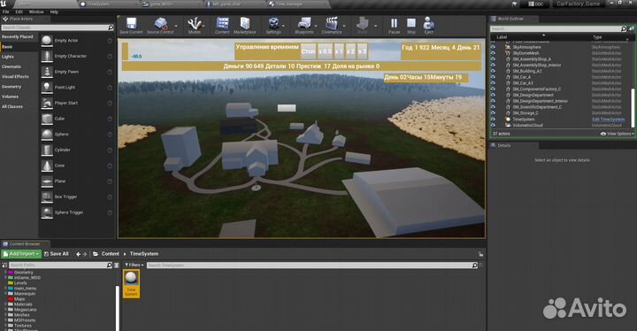Toggle visibility of SkyAtmosphere actor

tap(493, 47)
